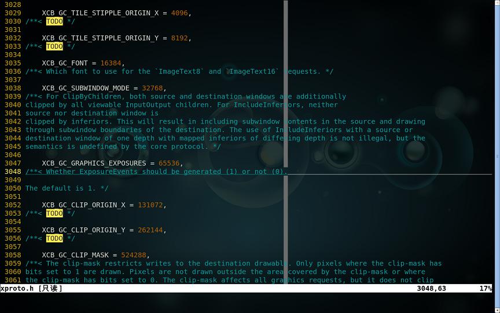This screenshot has width=500, height=313.
Task: Click 'through subwindow boundaries' on line 3043
Action: click(x=83, y=130)
